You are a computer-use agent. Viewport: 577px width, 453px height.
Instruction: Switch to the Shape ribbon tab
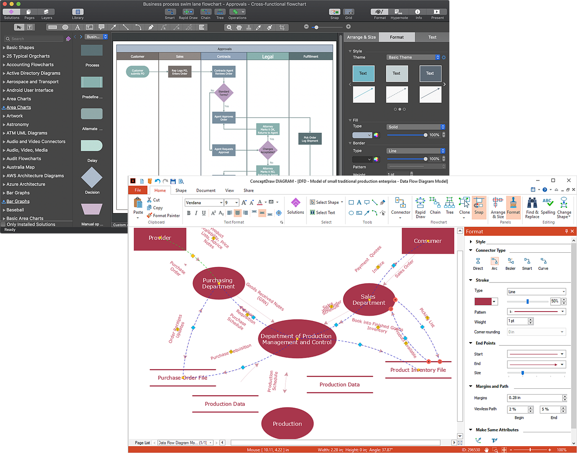(181, 190)
